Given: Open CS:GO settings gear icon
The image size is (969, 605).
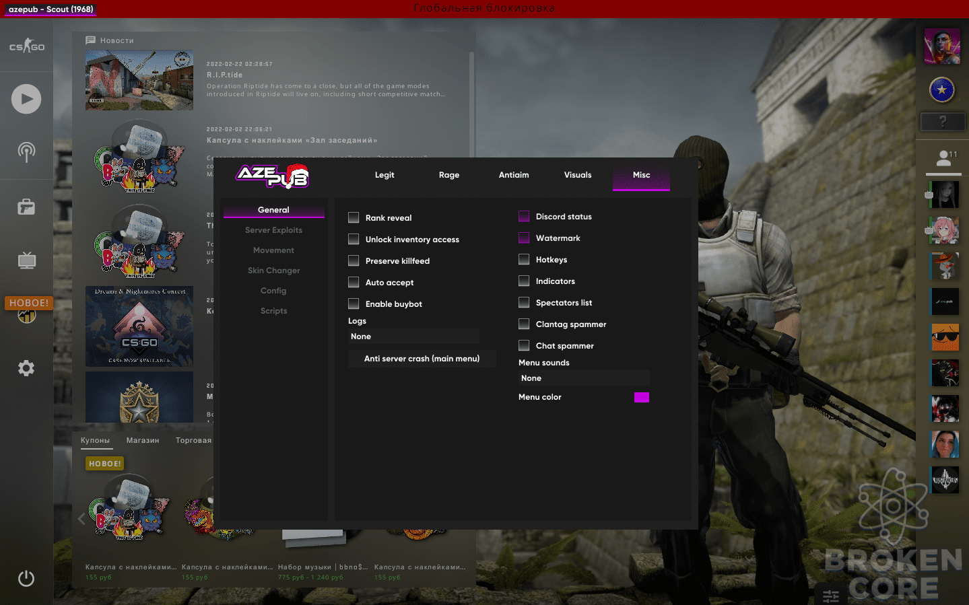Looking at the screenshot, I should coord(26,368).
